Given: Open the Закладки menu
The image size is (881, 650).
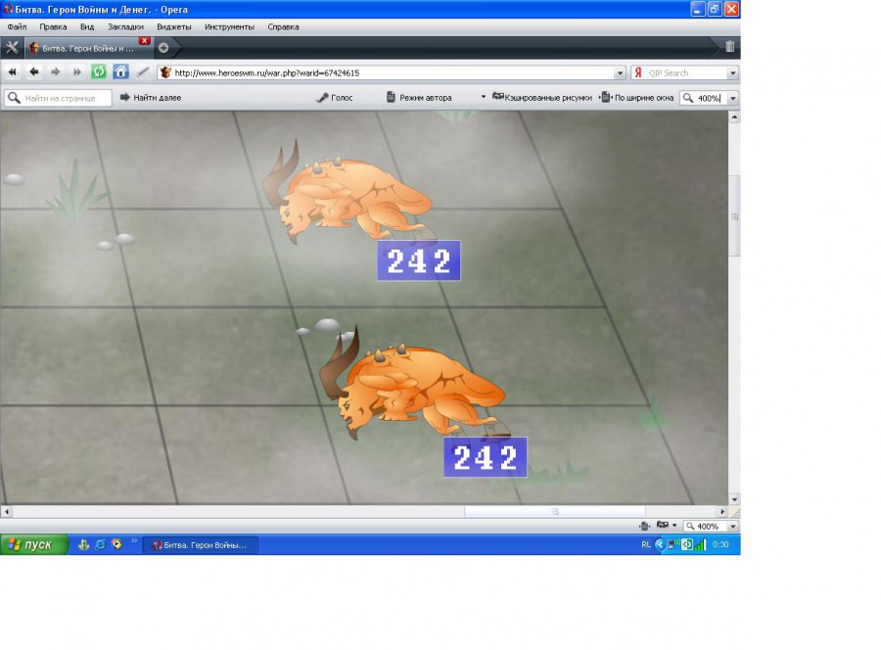Looking at the screenshot, I should click(x=125, y=27).
